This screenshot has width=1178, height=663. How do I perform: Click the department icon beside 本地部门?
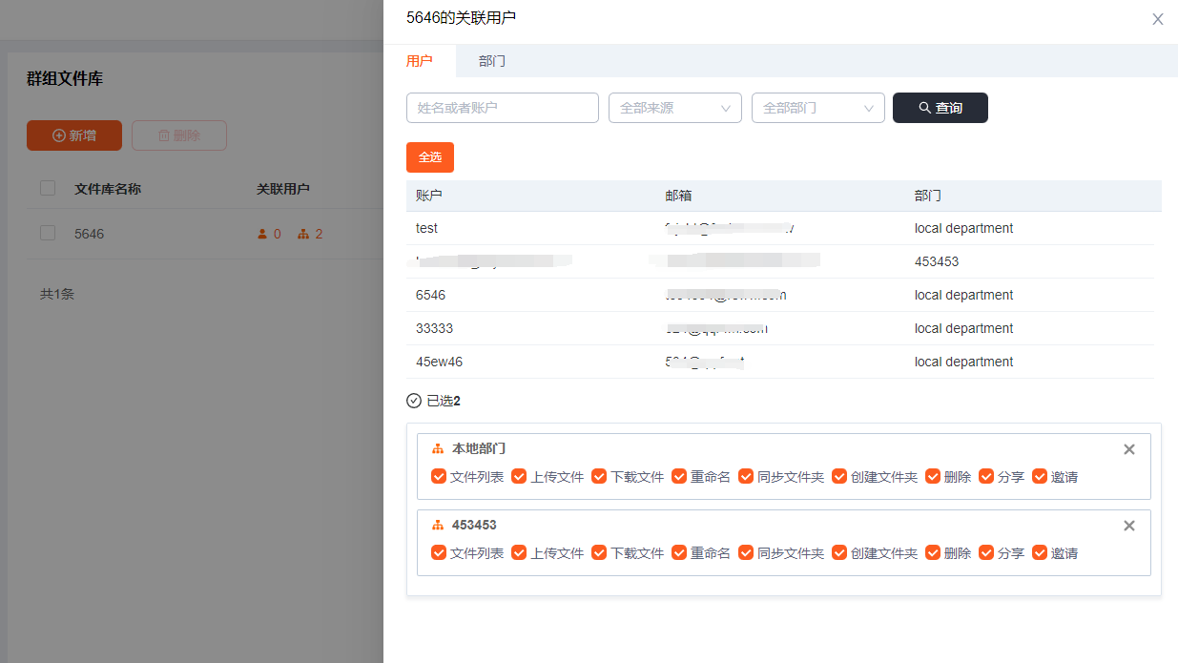[438, 449]
